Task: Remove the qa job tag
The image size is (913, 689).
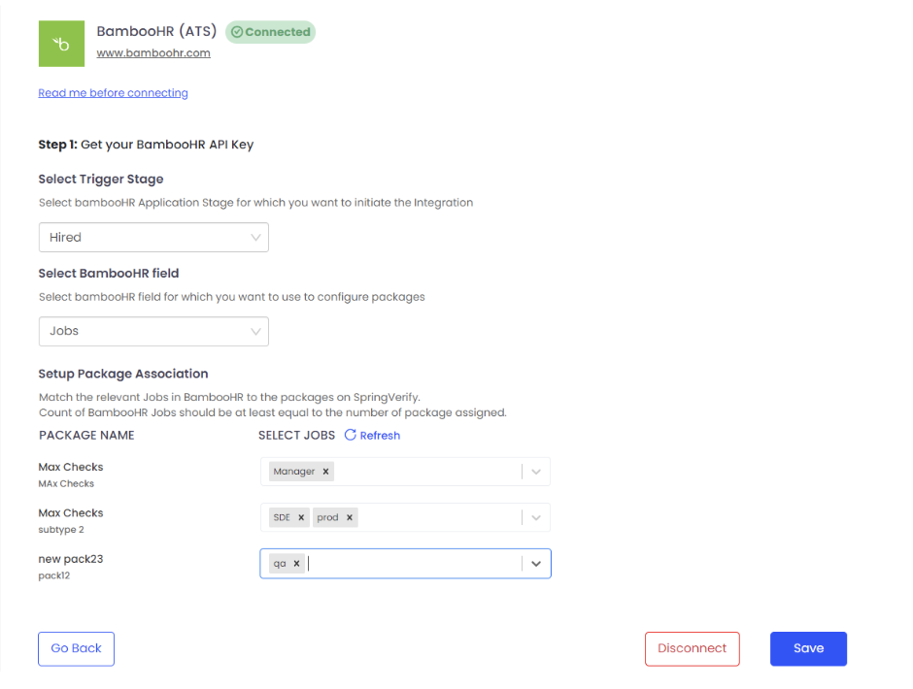Action: click(296, 563)
